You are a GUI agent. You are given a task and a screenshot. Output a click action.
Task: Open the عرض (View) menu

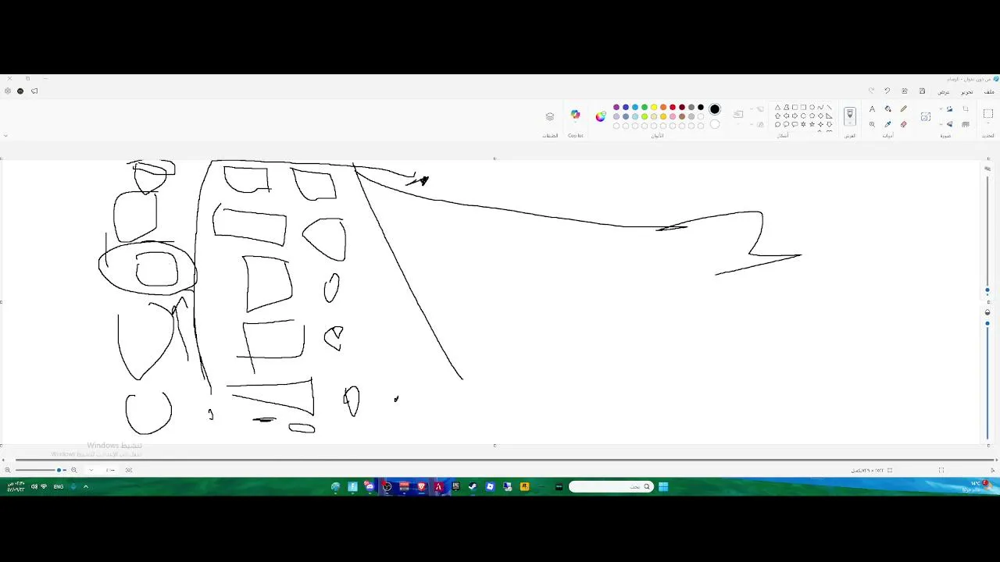point(944,92)
